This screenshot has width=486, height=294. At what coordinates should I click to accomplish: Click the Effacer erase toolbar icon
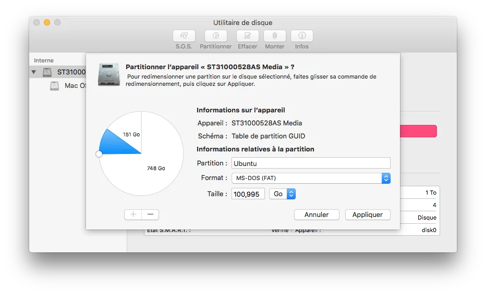click(x=247, y=36)
